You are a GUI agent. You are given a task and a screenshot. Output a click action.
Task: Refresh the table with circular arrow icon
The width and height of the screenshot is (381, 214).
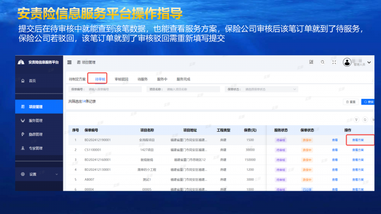(365, 120)
